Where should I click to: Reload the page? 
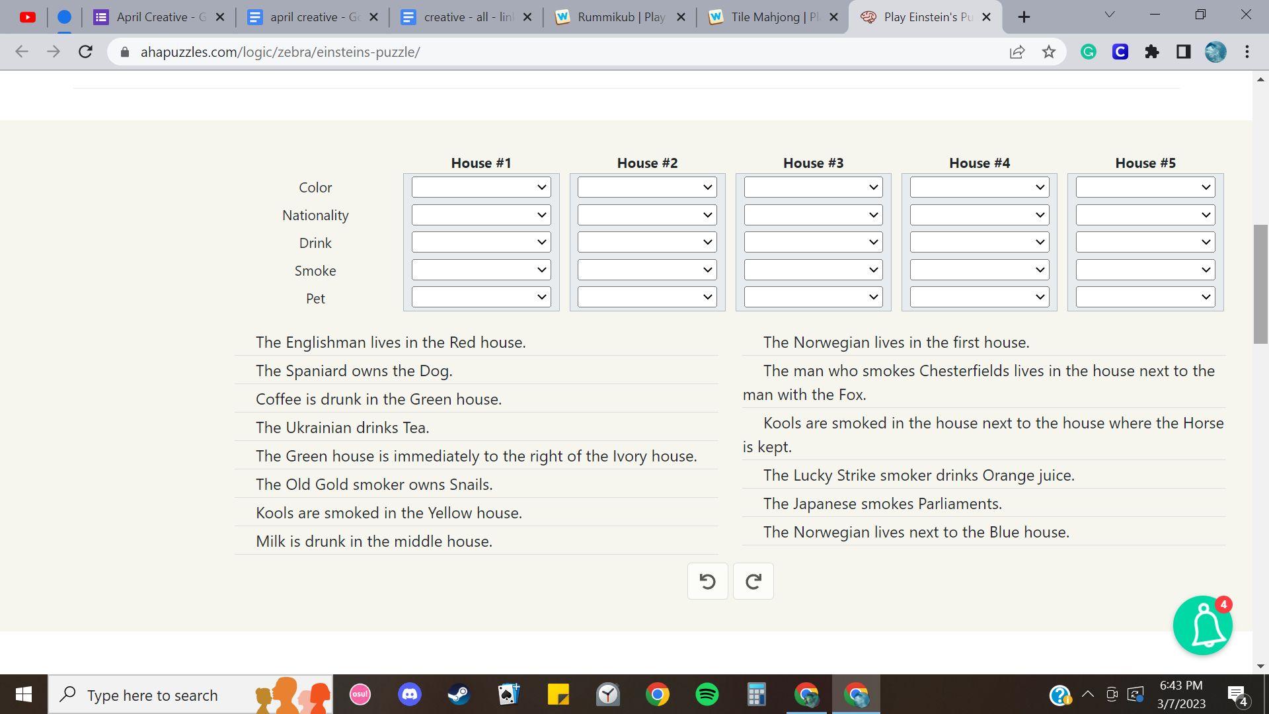coord(85,52)
